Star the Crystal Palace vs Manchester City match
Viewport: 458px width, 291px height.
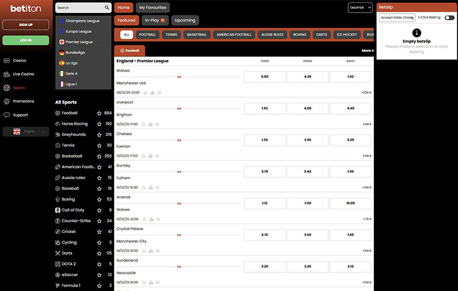[x=144, y=251]
